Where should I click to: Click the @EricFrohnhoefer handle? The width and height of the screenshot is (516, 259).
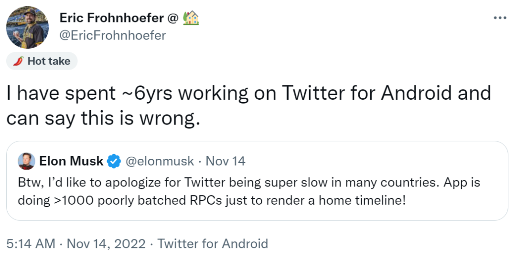point(112,35)
